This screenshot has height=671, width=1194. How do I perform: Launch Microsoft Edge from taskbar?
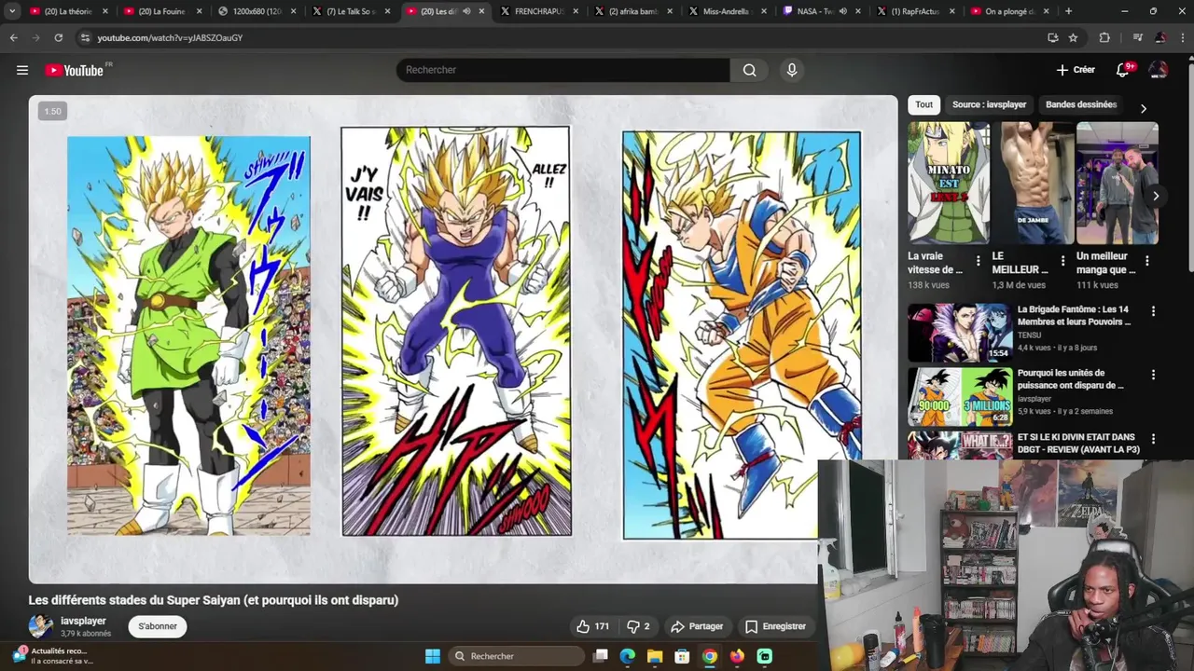pyautogui.click(x=628, y=656)
